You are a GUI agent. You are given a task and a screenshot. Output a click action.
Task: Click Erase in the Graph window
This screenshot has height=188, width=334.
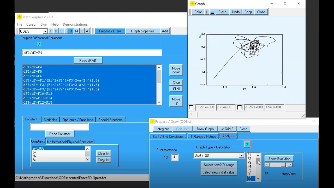coord(222,12)
